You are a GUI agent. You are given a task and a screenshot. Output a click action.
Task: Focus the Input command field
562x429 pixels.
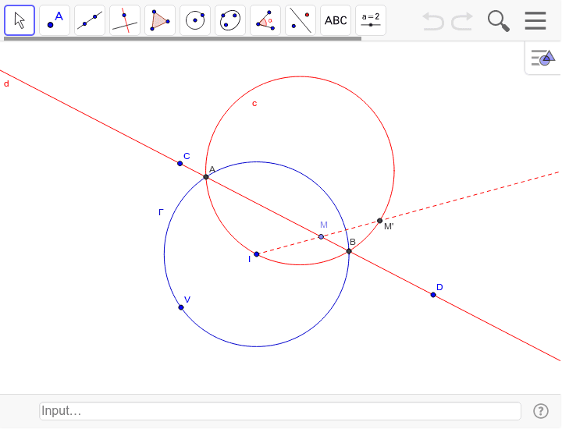pos(280,411)
